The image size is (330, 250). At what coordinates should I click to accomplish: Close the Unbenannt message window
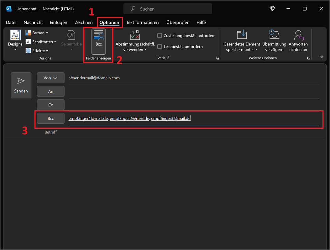[321, 9]
